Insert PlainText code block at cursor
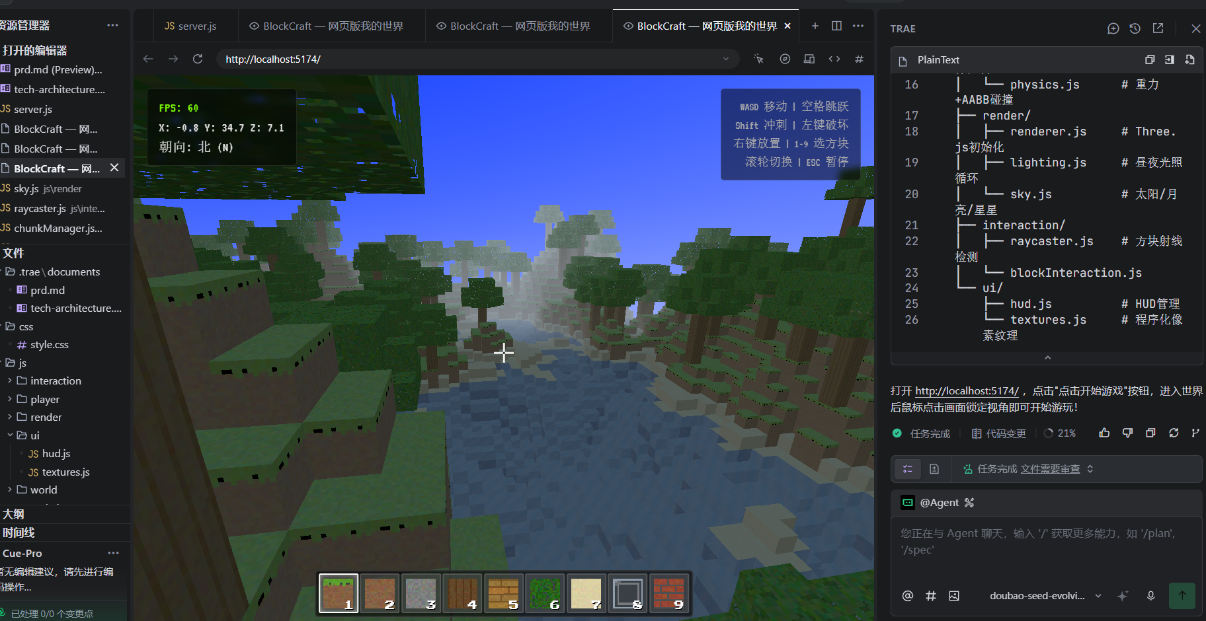Image resolution: width=1206 pixels, height=621 pixels. pos(1170,59)
